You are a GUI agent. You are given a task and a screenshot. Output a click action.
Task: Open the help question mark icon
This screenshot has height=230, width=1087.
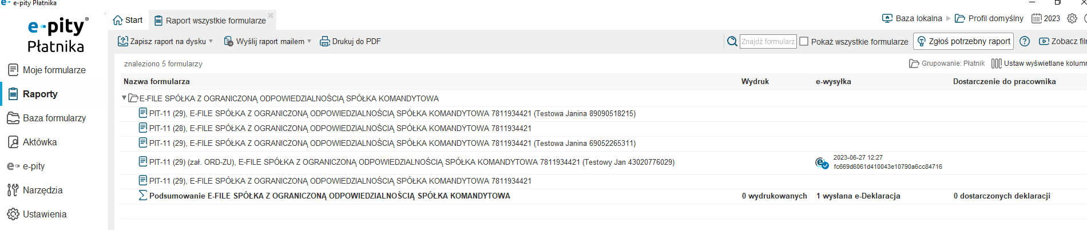coord(1025,41)
